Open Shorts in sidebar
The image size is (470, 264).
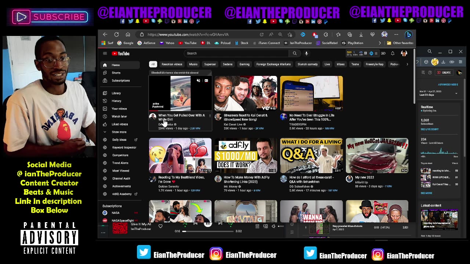click(x=120, y=73)
